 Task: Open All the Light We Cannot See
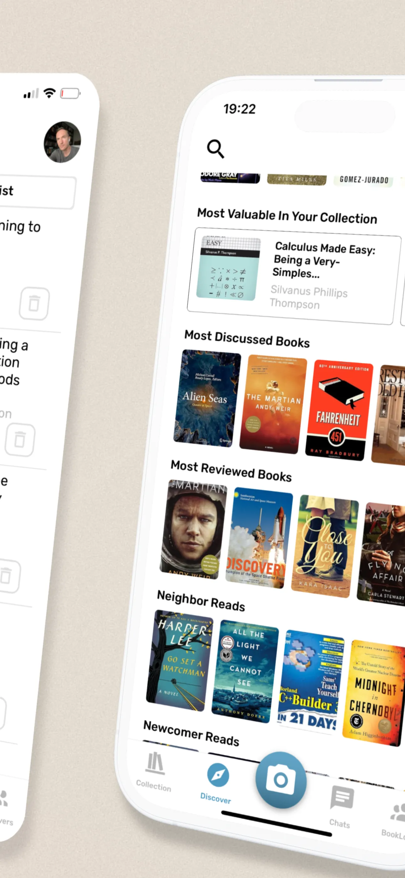click(x=245, y=671)
